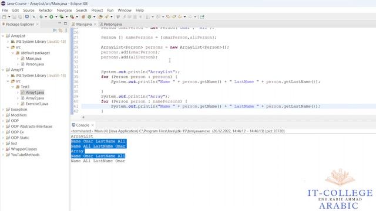The height and width of the screenshot is (211, 376).
Task: Click console line 'Name ALi LastName Omar' at bottom
Action: pyautogui.click(x=98, y=161)
